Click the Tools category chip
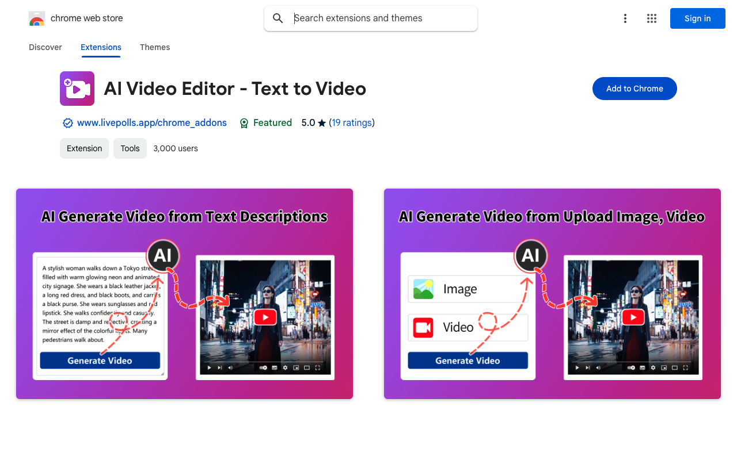Viewport: 737px width, 460px height. pos(130,148)
